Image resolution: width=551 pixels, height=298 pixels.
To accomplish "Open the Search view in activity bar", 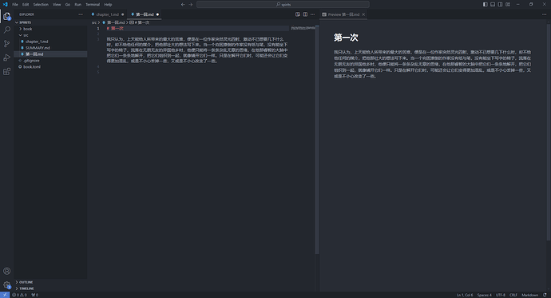I will pyautogui.click(x=6, y=30).
